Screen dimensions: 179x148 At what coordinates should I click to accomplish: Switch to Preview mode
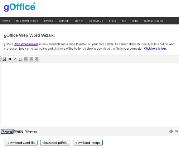pyautogui.click(x=31, y=132)
